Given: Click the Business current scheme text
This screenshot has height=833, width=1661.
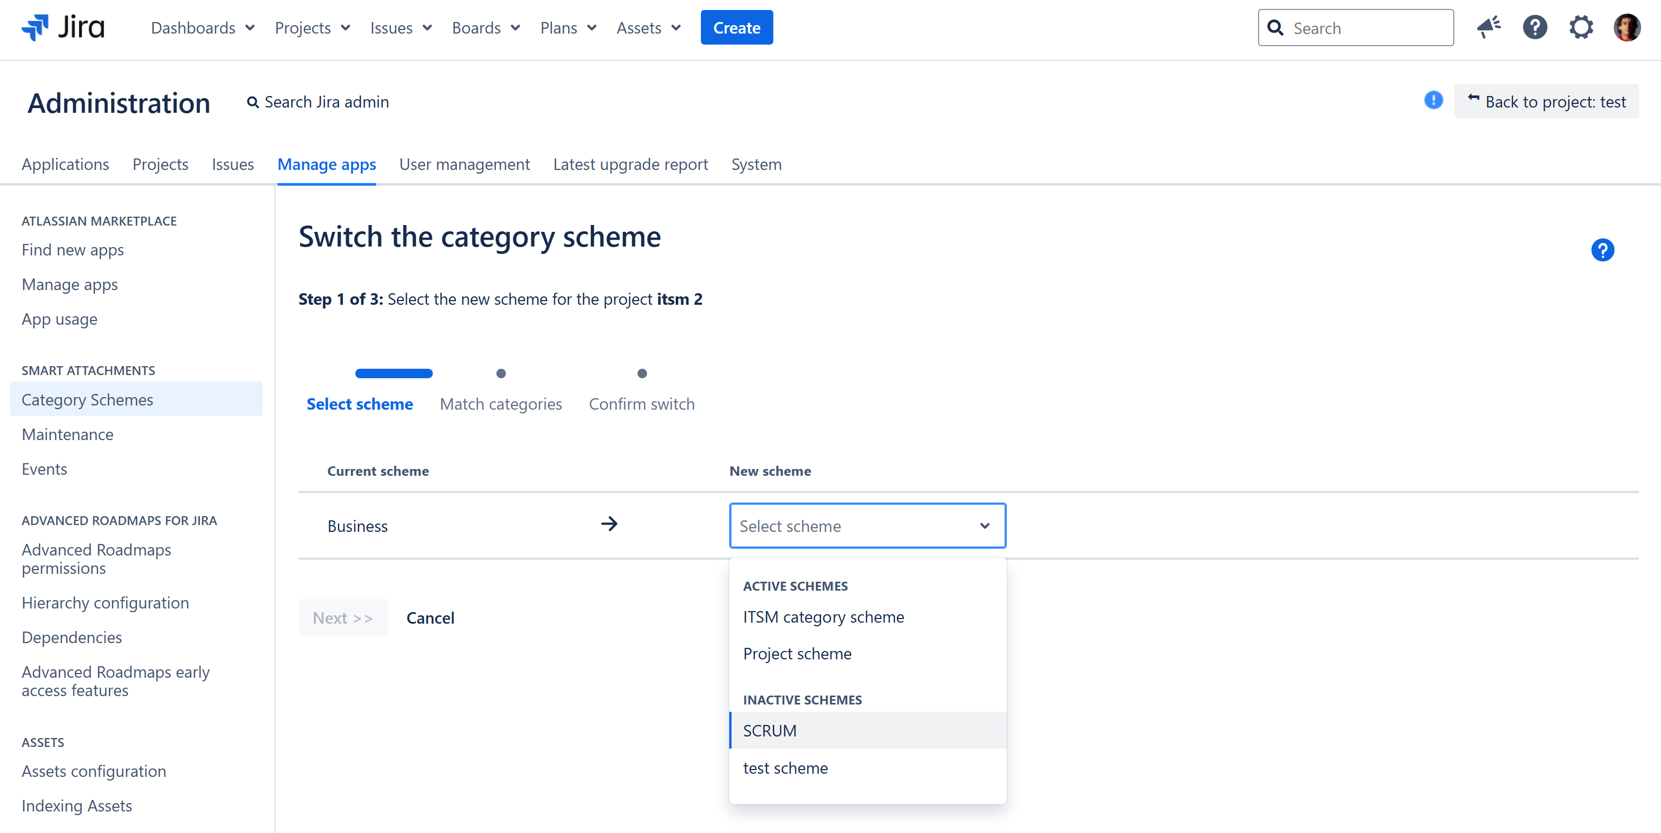Looking at the screenshot, I should 358,526.
